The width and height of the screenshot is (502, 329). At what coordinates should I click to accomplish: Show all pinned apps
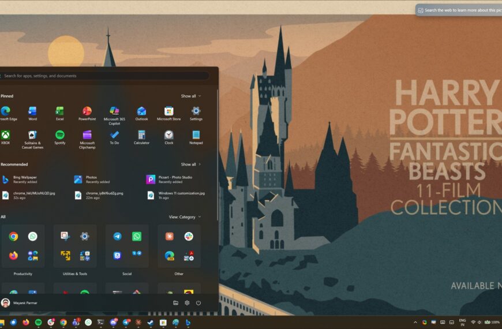point(191,96)
